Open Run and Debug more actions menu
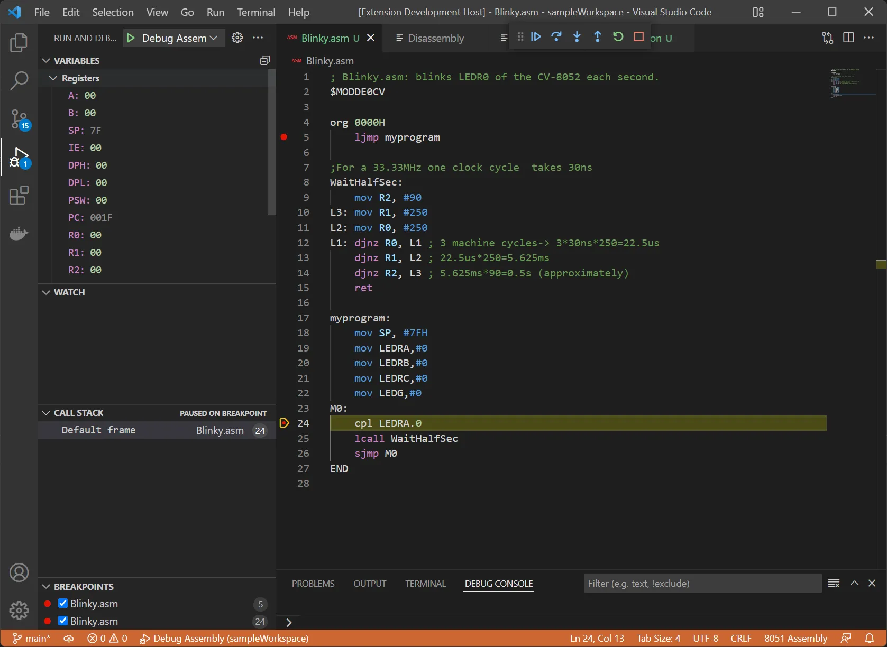The image size is (887, 647). click(x=258, y=38)
